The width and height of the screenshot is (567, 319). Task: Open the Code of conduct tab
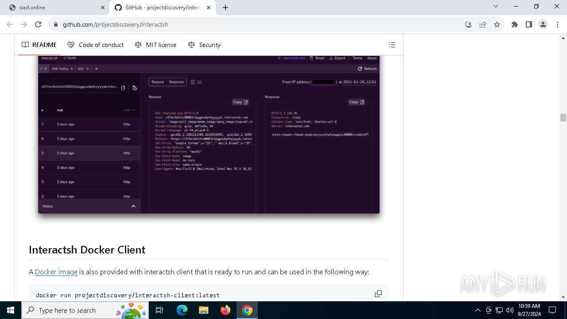tap(96, 45)
